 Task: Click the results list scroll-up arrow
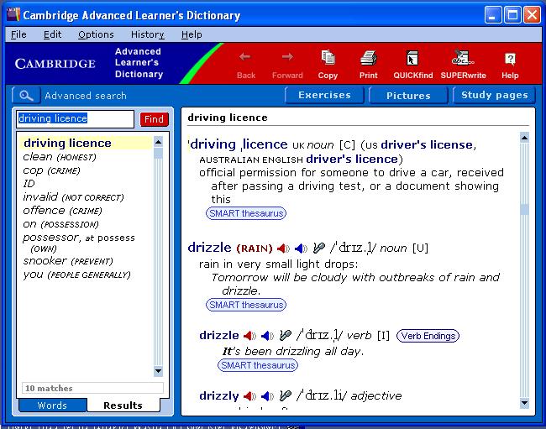(158, 142)
